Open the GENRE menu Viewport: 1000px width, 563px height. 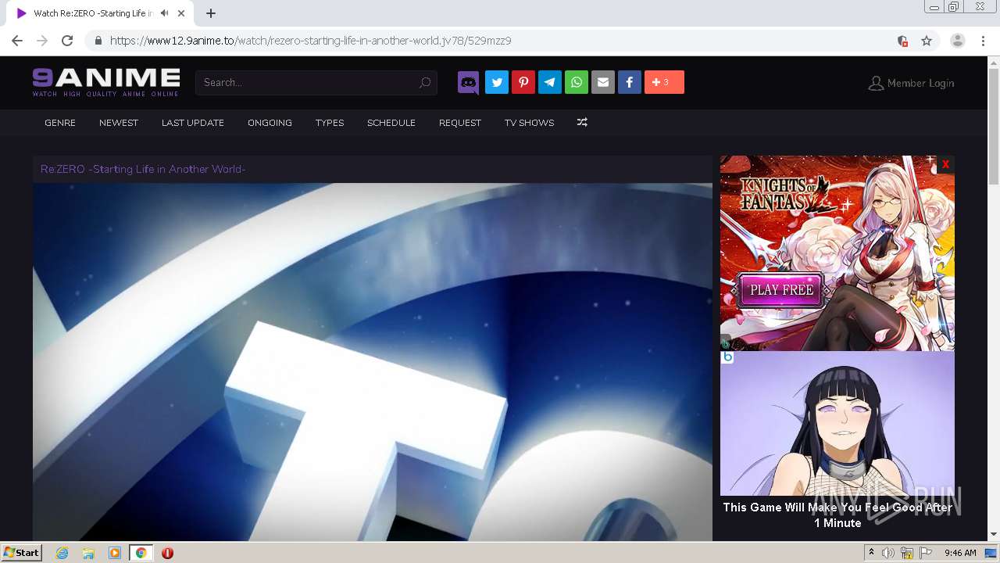(x=60, y=123)
